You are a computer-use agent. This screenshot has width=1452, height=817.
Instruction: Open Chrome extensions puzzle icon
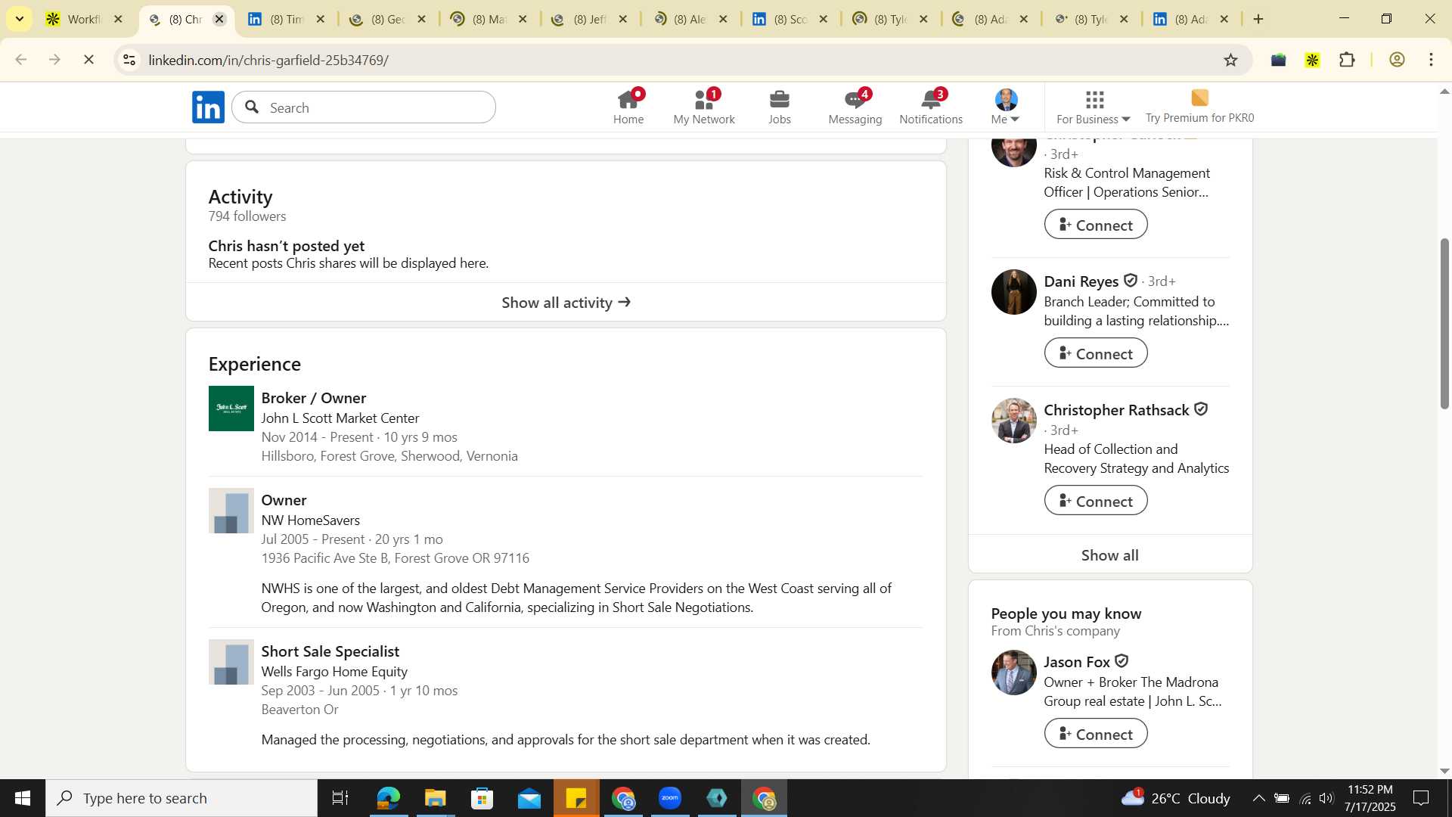[1347, 60]
